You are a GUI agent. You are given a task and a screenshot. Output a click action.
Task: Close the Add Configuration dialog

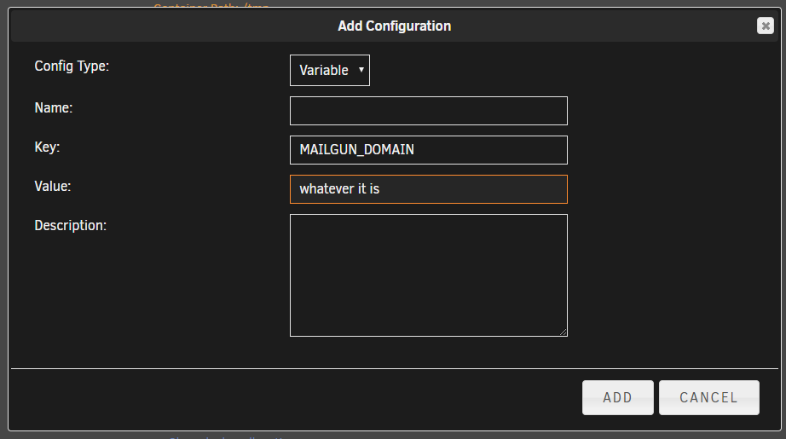[x=765, y=26]
